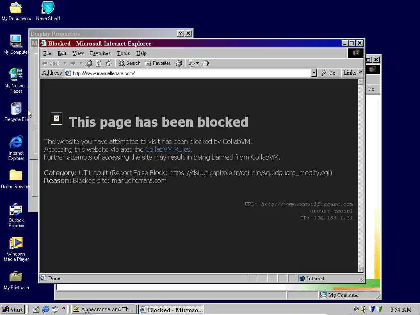Click the broken image placeholder icon
The height and width of the screenshot is (315, 420).
(x=57, y=119)
